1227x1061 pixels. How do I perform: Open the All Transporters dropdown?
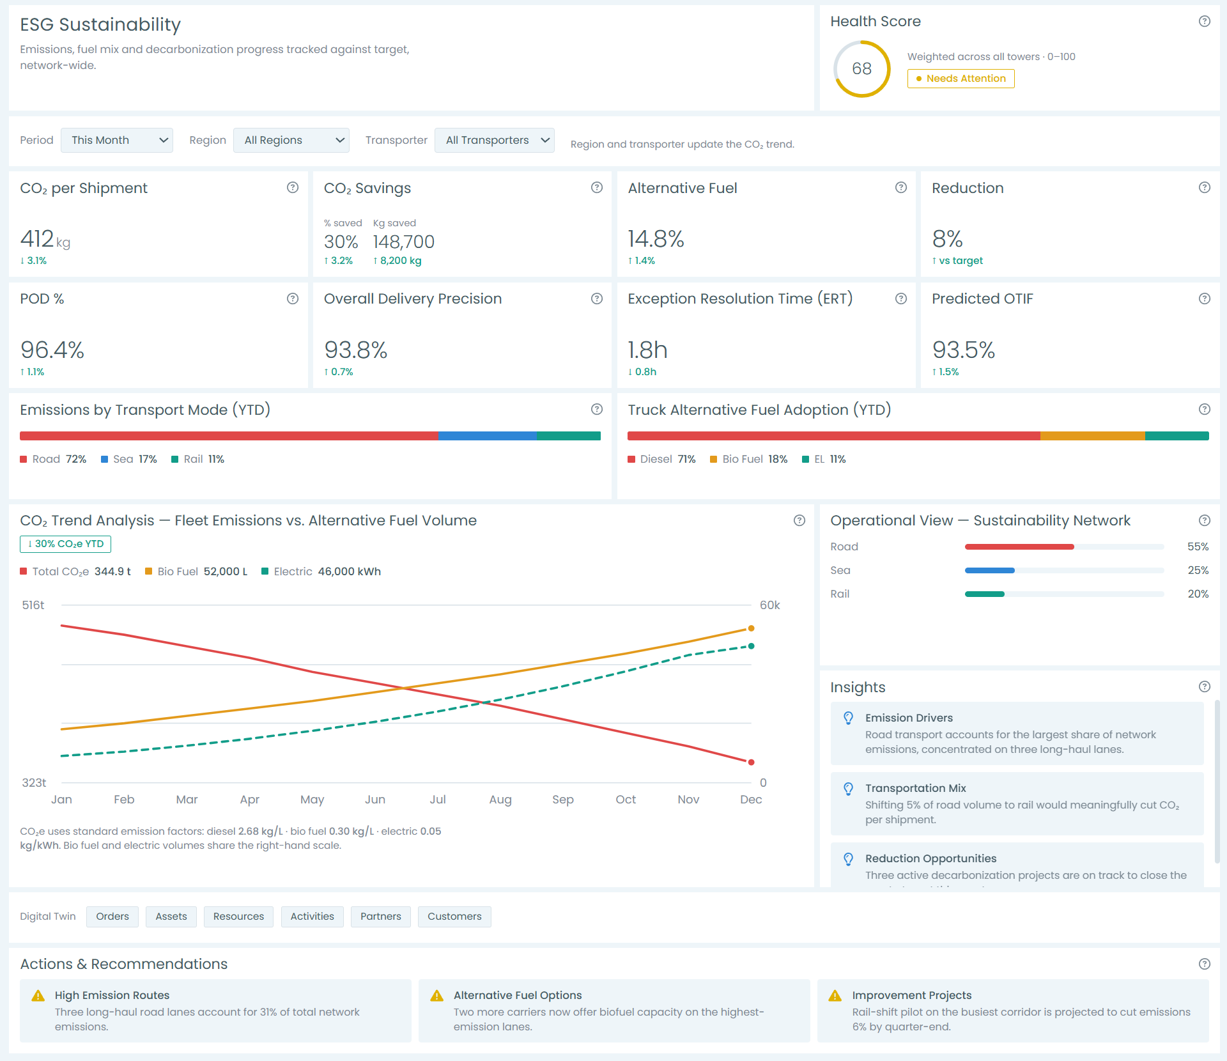[x=495, y=140]
